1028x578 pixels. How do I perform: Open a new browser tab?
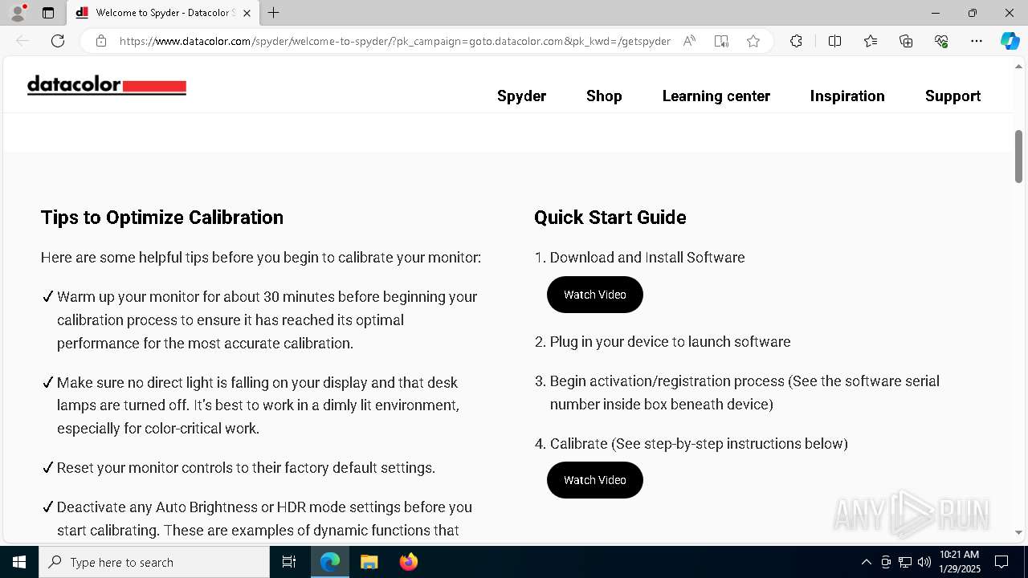pyautogui.click(x=274, y=13)
